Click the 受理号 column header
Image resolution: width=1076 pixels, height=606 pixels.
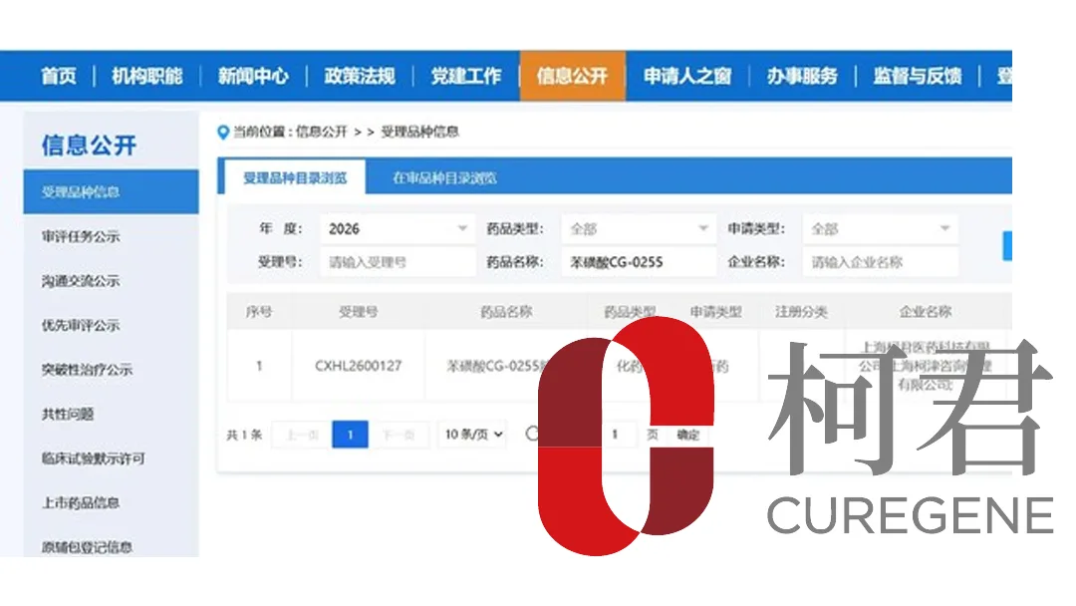[359, 312]
